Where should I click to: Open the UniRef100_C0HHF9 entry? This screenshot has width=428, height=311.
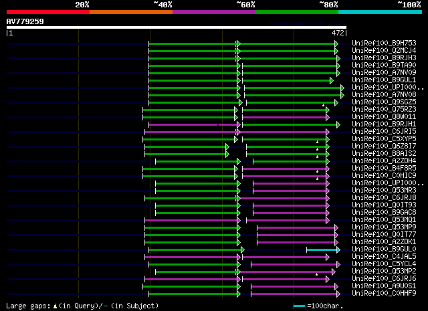(384, 294)
